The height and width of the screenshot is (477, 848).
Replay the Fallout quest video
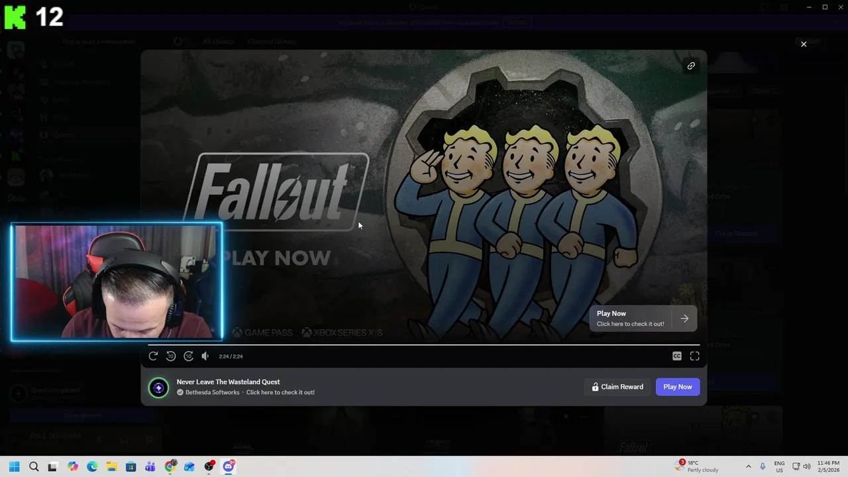(x=153, y=356)
